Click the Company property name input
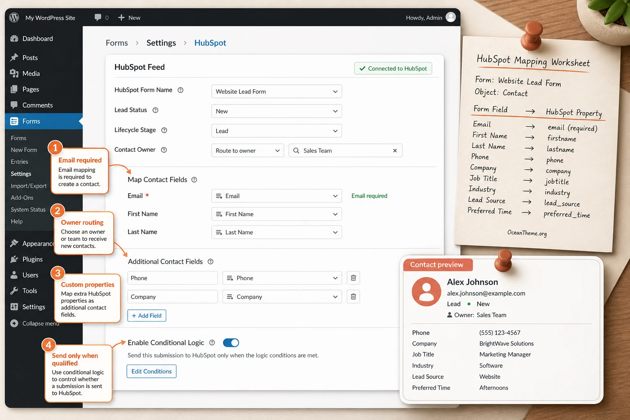 (173, 297)
